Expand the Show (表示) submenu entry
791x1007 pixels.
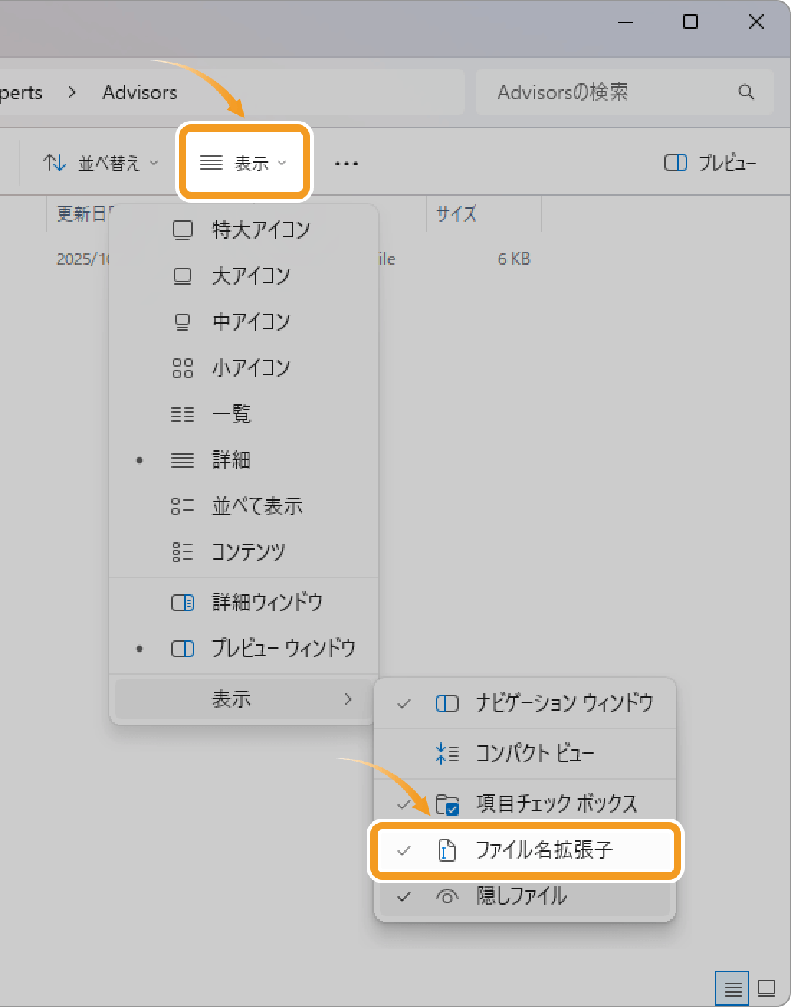[x=243, y=699]
